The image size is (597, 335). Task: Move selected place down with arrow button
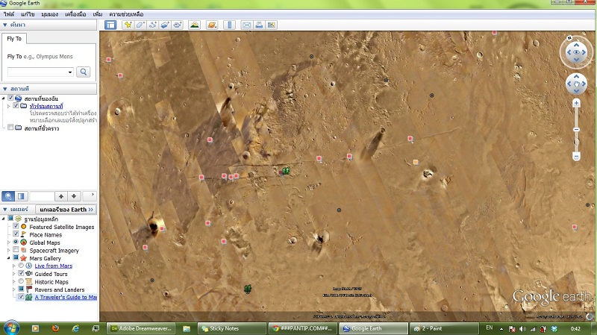pyautogui.click(x=74, y=196)
